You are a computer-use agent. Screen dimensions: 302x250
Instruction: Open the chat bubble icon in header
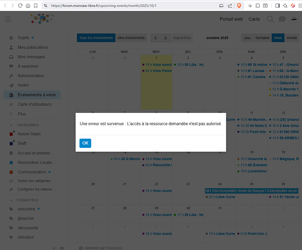(282, 19)
